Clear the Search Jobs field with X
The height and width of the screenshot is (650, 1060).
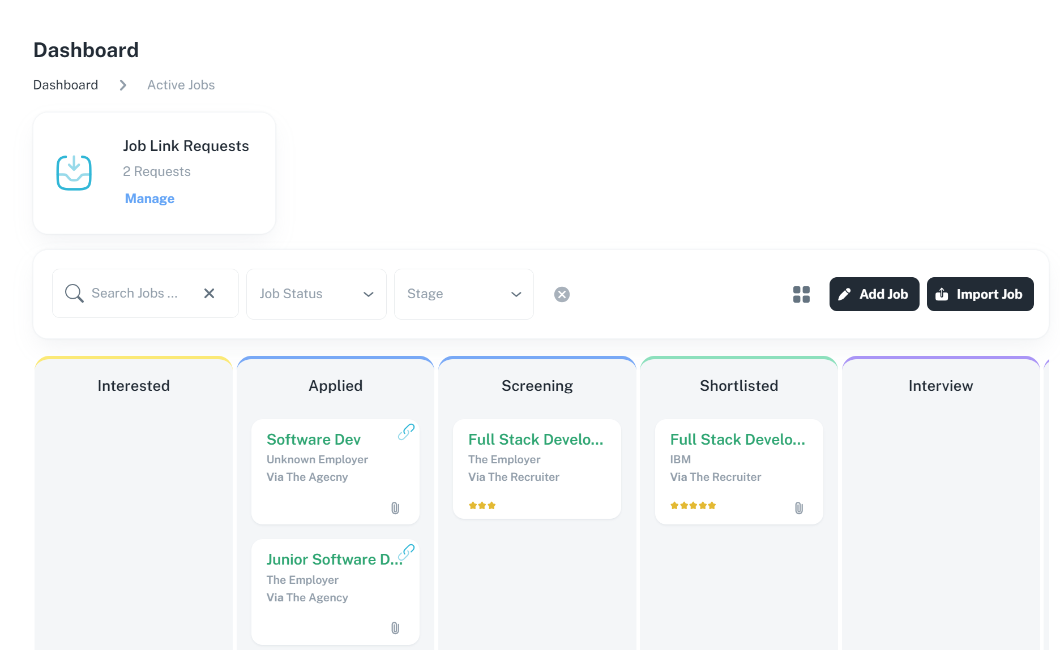(x=209, y=294)
